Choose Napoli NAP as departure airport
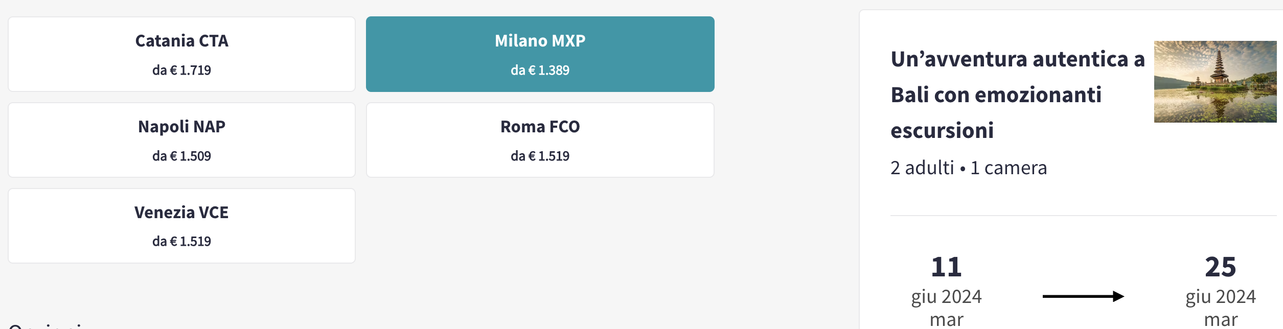This screenshot has height=329, width=1283. tap(181, 140)
